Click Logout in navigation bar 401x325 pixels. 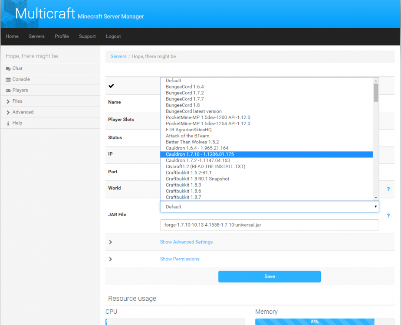(x=113, y=36)
